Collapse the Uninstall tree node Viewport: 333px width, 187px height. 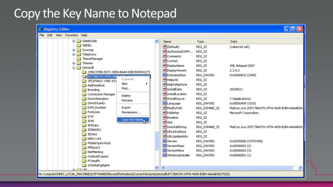point(74,68)
